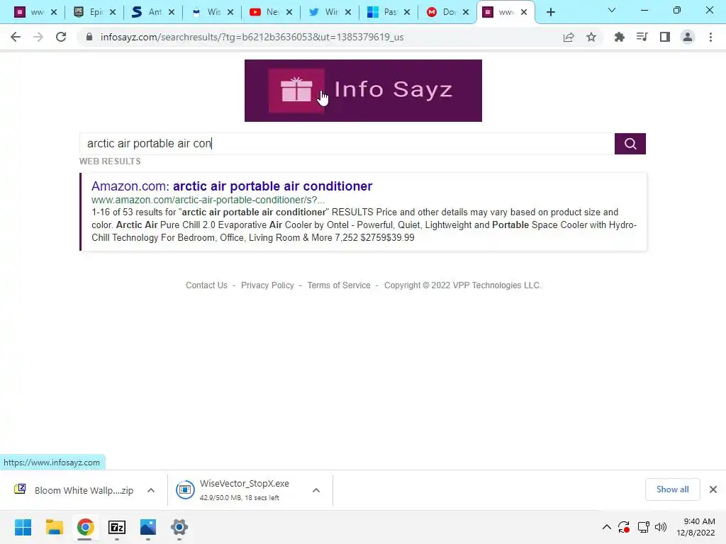The width and height of the screenshot is (726, 544).
Task: Go back to previous page
Action: coord(16,37)
